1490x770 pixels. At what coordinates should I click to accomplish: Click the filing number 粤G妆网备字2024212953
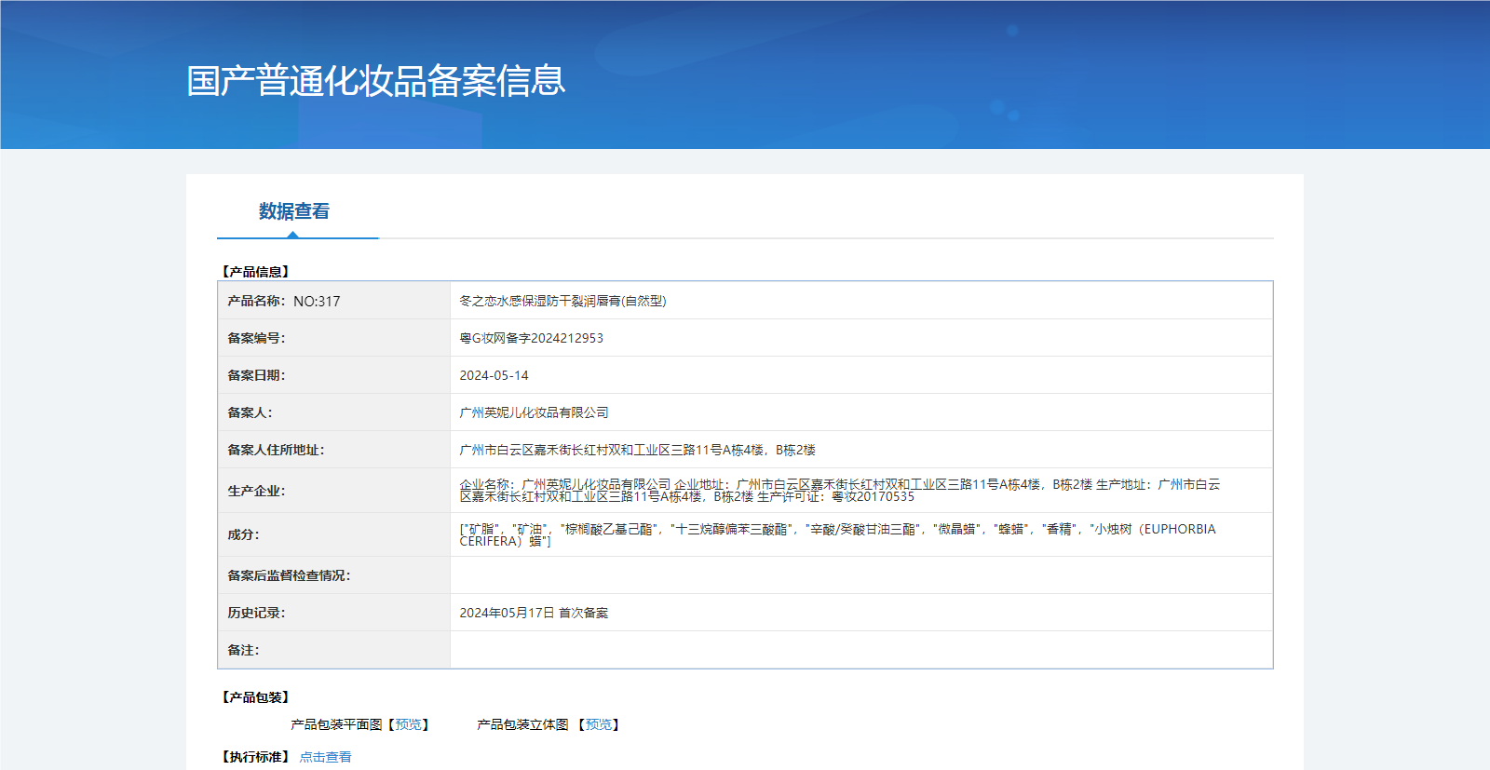pos(531,338)
